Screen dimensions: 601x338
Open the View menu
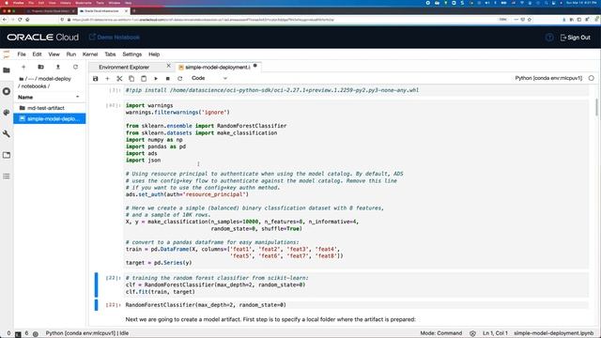pyautogui.click(x=54, y=54)
